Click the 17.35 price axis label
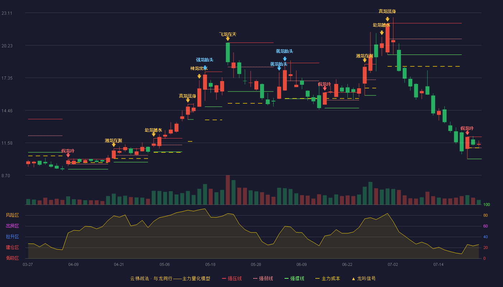 [7, 78]
